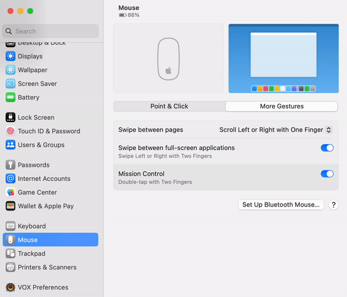The width and height of the screenshot is (347, 297).
Task: Go to Screen Saver label
Action: pos(37,83)
